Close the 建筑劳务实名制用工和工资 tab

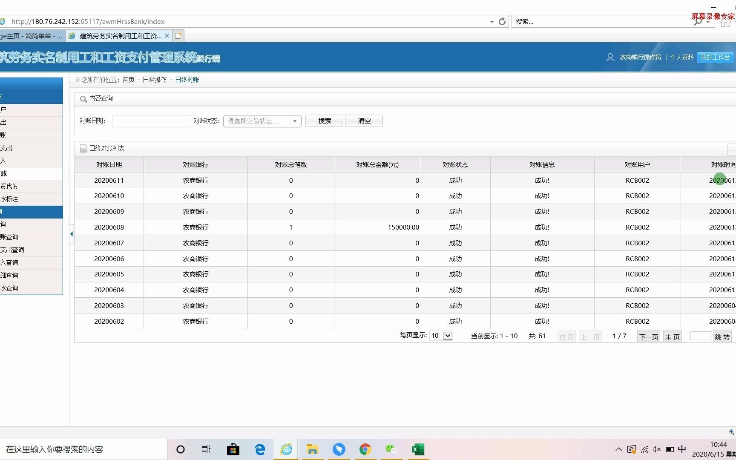[x=167, y=36]
